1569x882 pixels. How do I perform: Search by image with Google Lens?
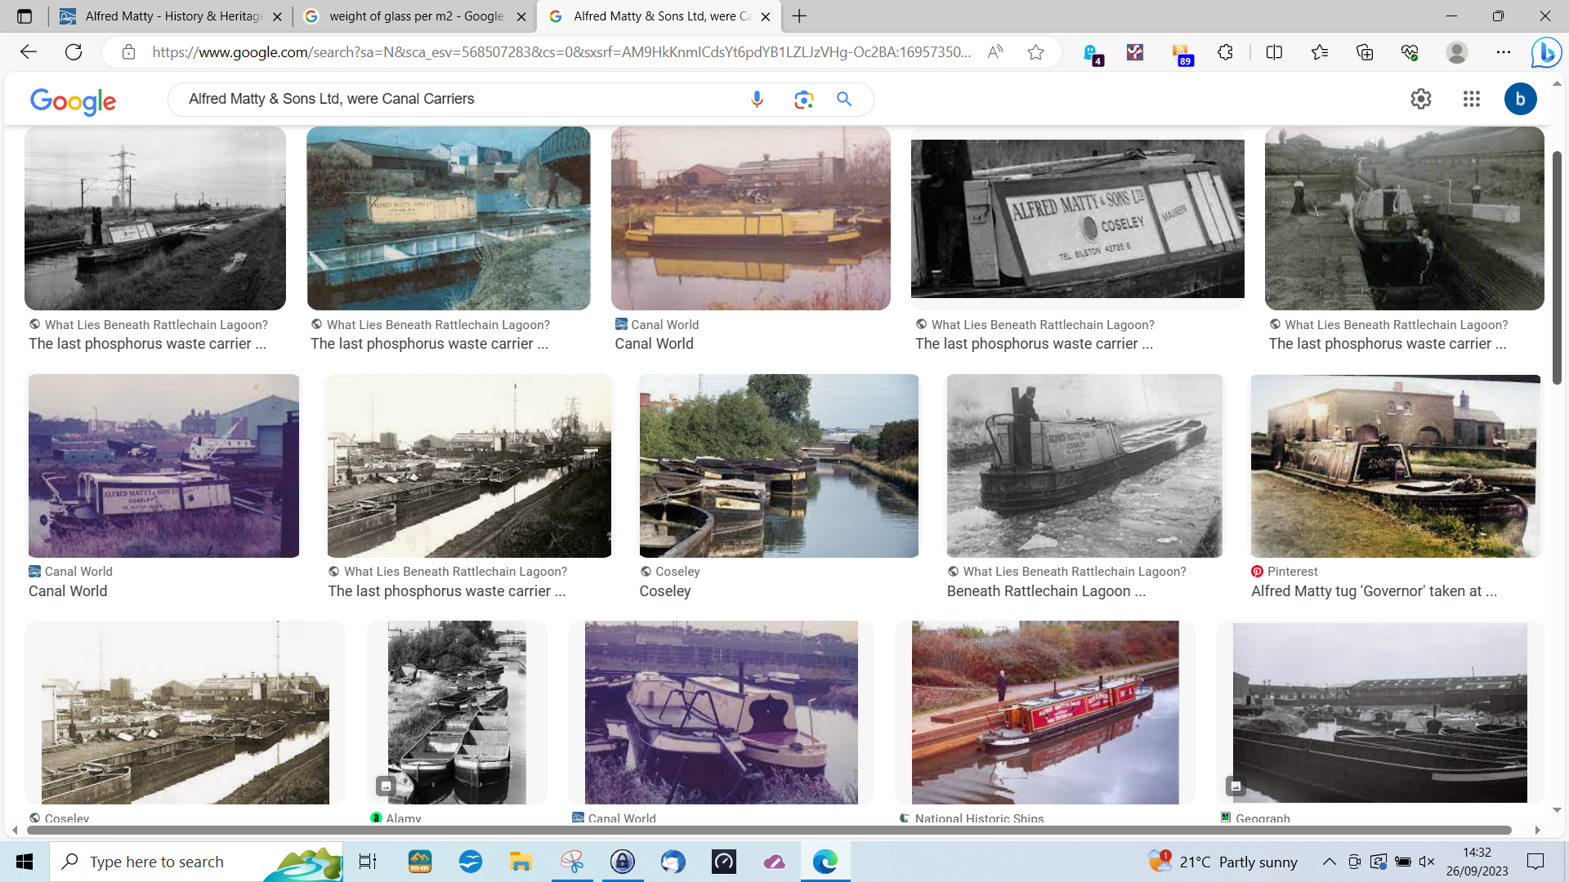coord(803,99)
